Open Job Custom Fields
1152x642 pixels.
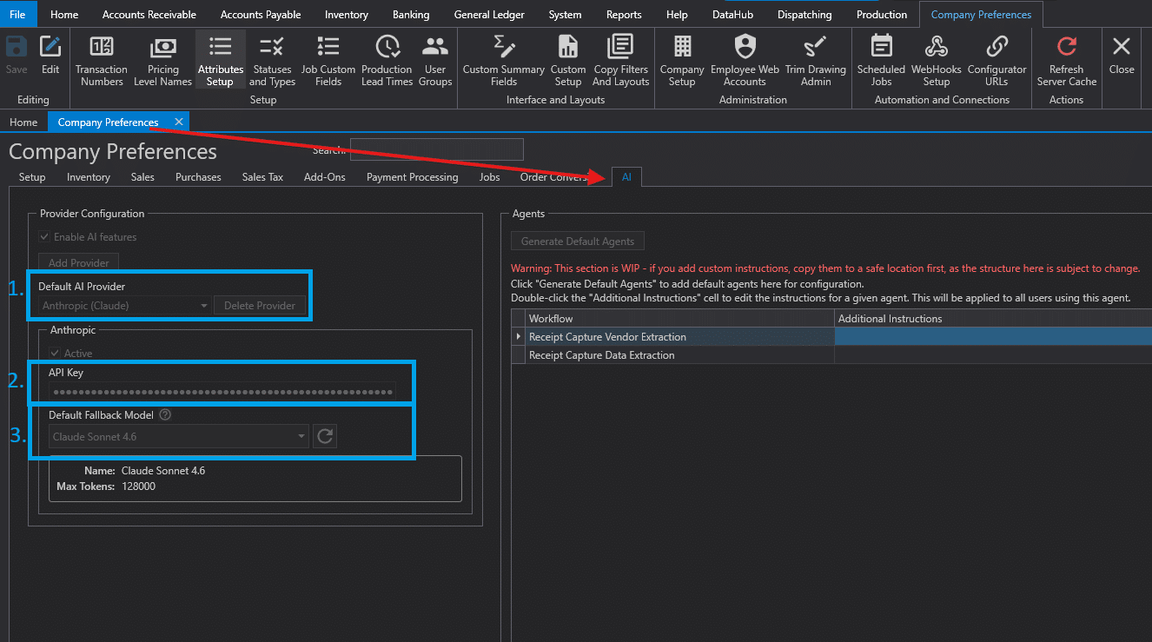click(328, 61)
